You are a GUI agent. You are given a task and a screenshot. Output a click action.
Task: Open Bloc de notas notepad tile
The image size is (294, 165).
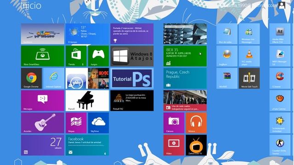click(x=227, y=34)
